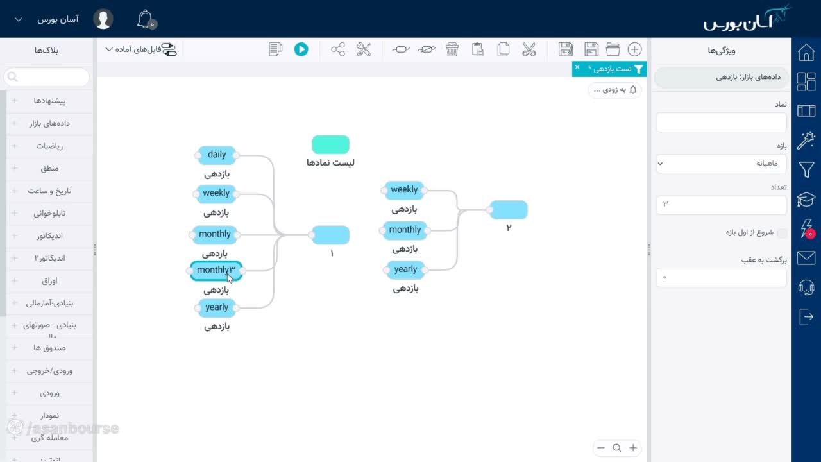
Task: Click the zoom in plus button
Action: tap(633, 448)
